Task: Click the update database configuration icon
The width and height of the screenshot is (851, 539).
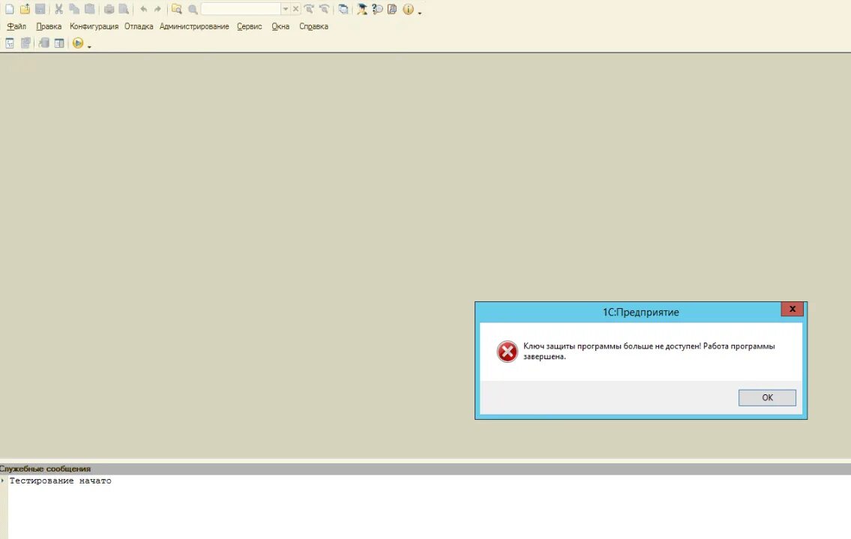Action: point(44,43)
